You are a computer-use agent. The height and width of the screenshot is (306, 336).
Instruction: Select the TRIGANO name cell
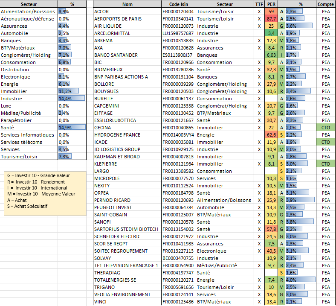tap(127, 287)
